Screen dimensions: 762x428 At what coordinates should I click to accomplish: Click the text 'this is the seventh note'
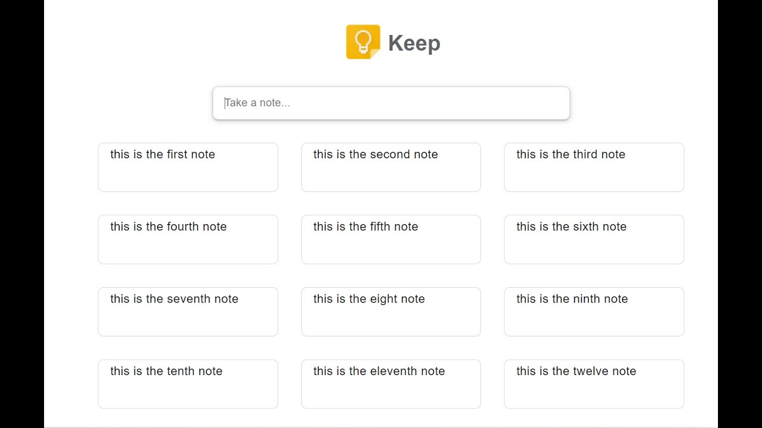pos(174,299)
